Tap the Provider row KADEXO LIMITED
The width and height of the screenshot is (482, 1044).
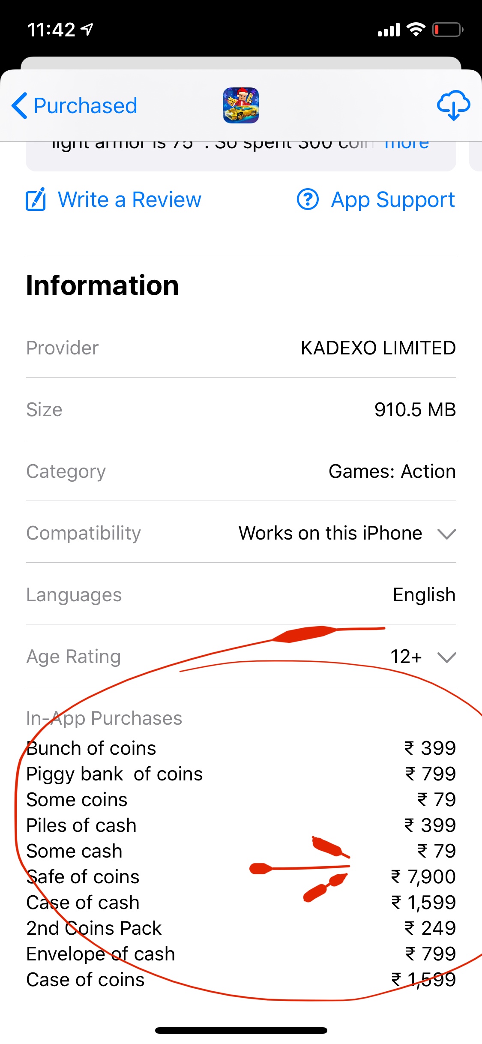(x=241, y=348)
